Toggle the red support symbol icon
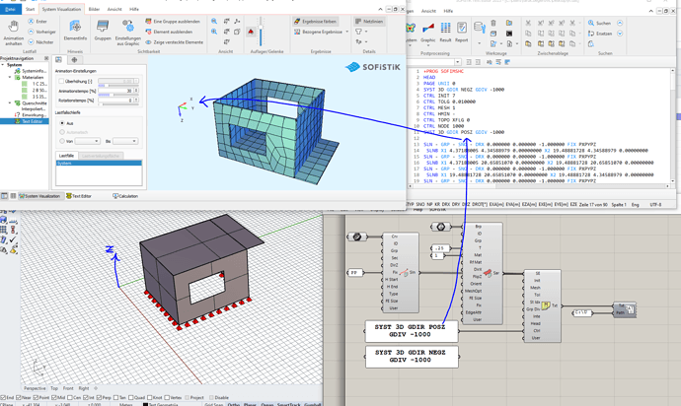681x406 pixels. click(251, 32)
